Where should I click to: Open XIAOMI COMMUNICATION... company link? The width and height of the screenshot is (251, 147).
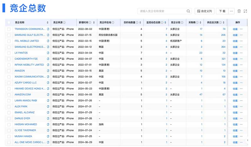(x=30, y=77)
